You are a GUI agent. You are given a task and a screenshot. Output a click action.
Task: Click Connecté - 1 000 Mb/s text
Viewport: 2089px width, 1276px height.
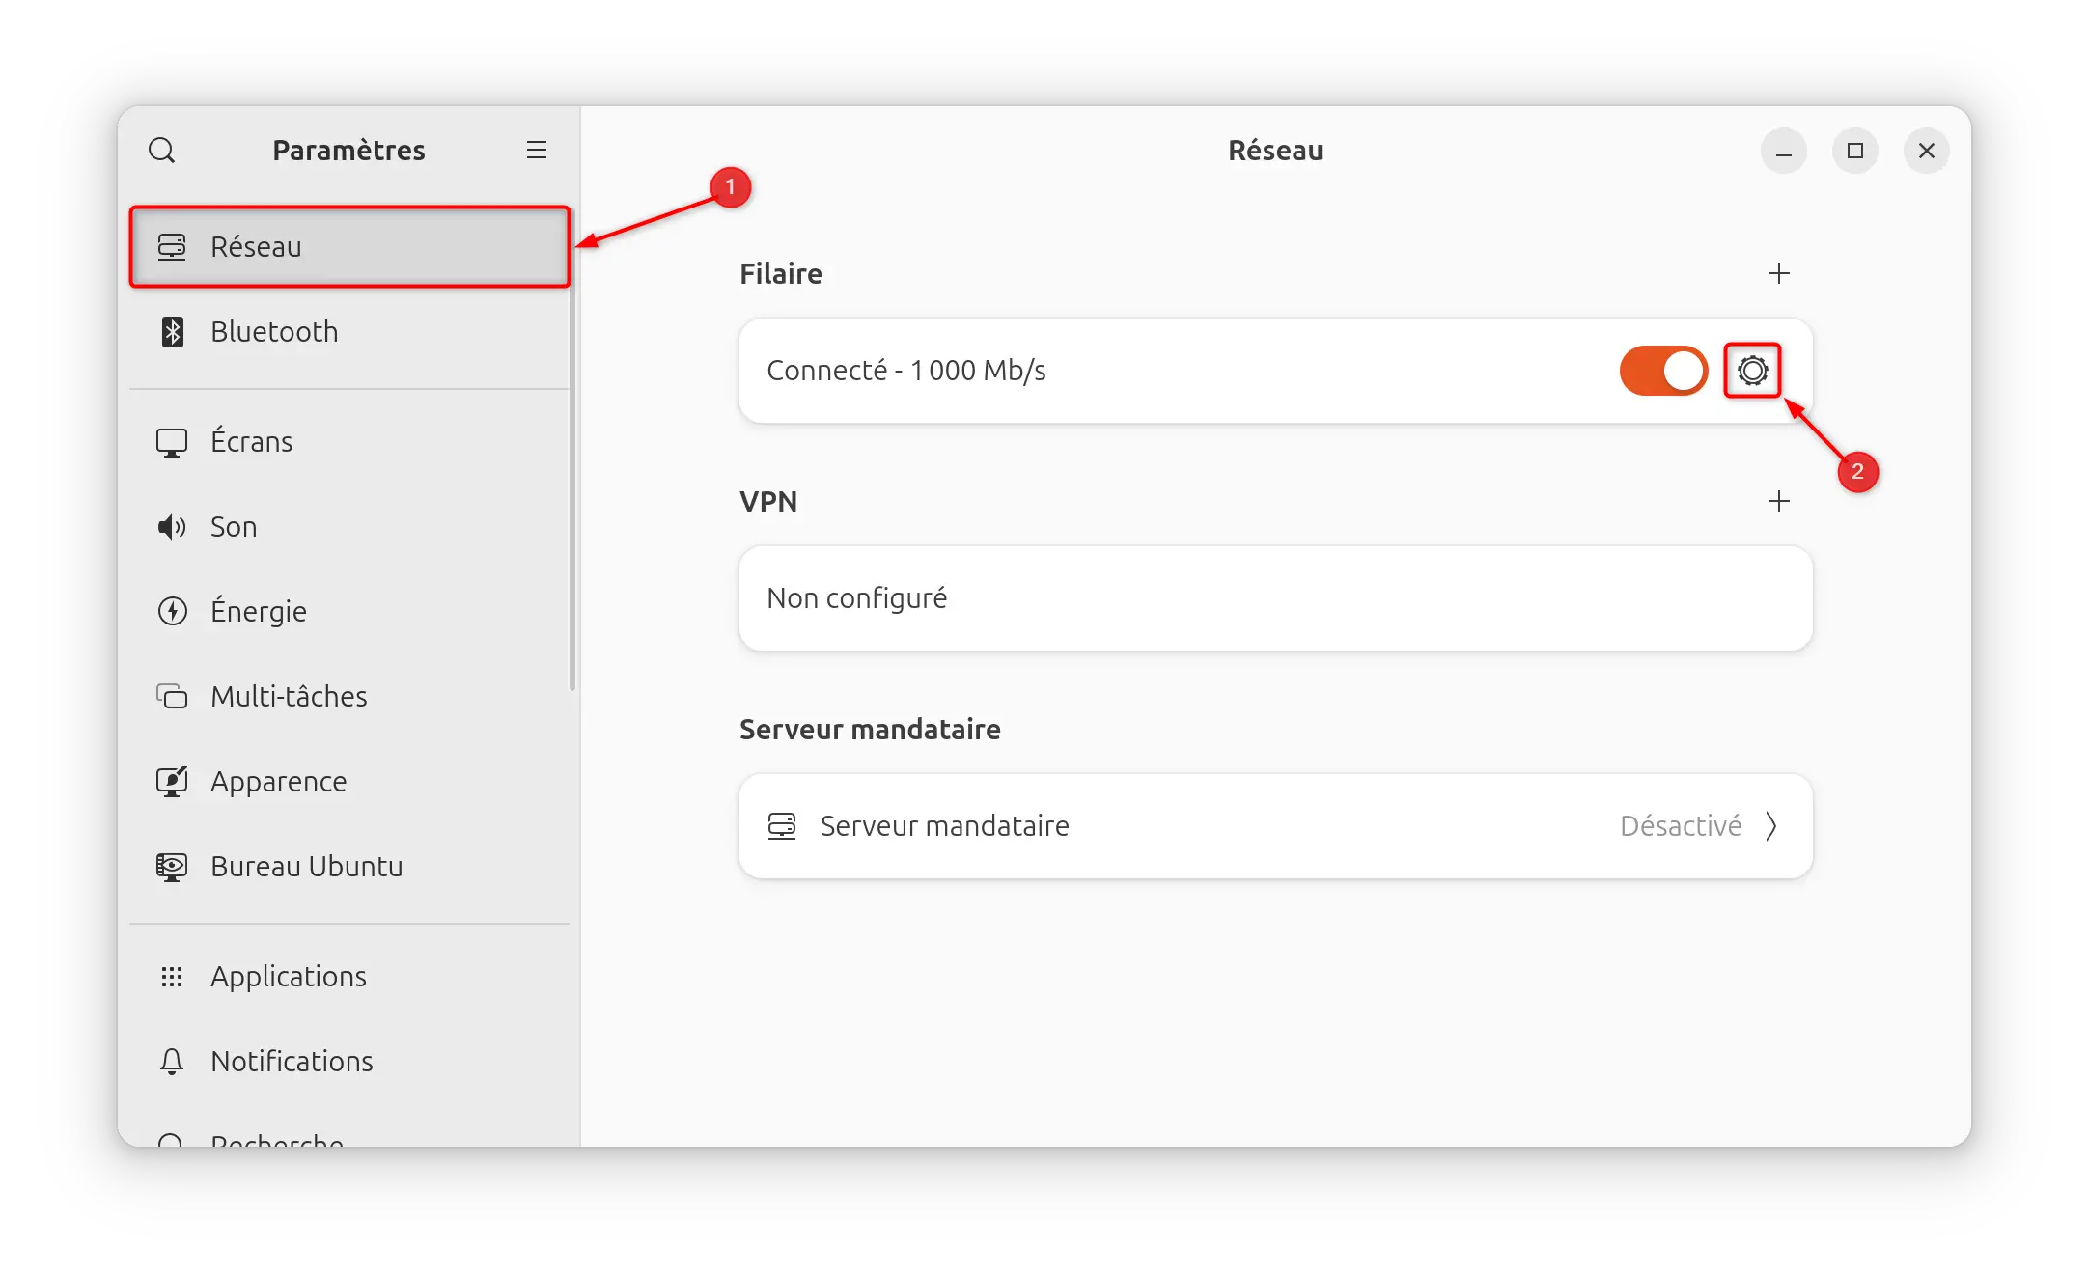[x=906, y=371]
